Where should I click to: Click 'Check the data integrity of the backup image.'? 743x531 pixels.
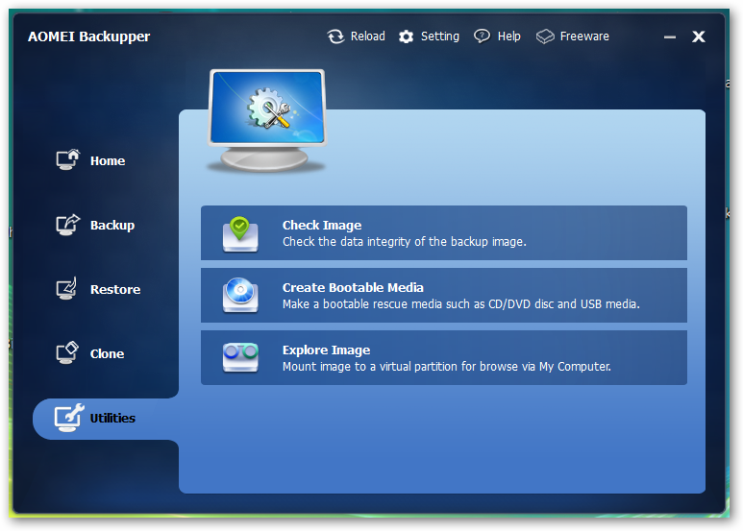coord(405,242)
